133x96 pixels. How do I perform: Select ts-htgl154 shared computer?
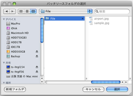[21, 67]
